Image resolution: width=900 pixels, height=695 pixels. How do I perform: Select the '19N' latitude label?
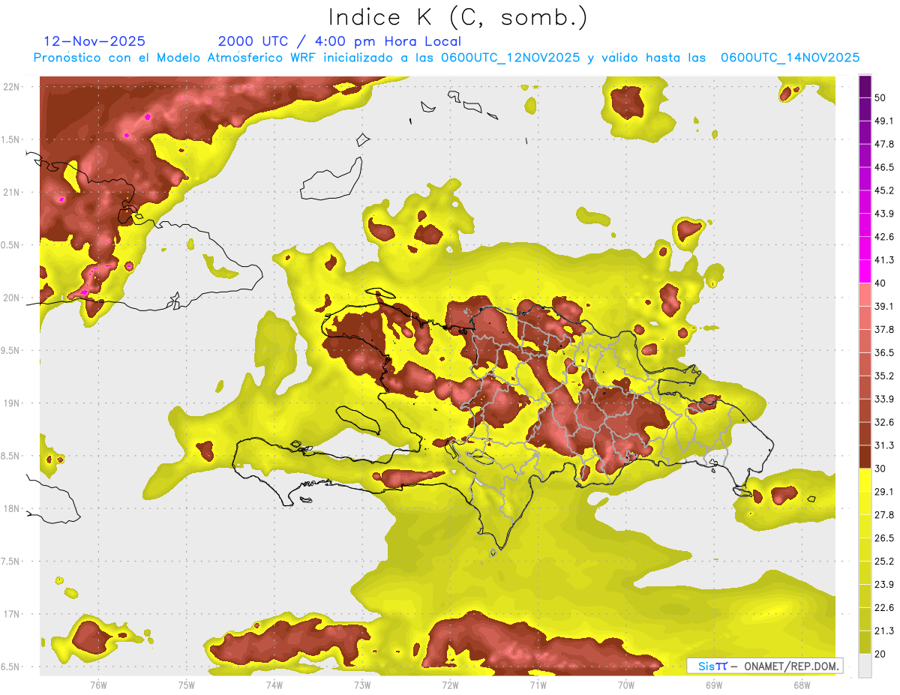pos(13,403)
